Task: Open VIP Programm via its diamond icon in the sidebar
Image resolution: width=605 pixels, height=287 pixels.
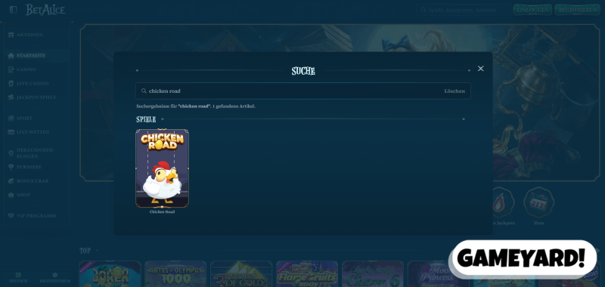Action: click(x=11, y=216)
